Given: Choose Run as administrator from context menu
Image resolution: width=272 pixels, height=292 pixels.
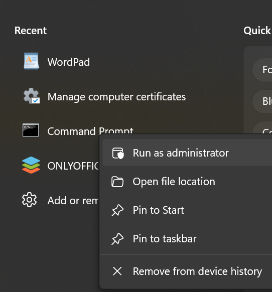Looking at the screenshot, I should (x=187, y=153).
